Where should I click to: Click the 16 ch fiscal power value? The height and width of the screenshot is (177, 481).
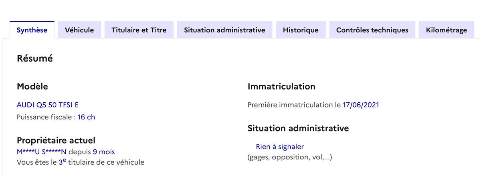point(86,117)
